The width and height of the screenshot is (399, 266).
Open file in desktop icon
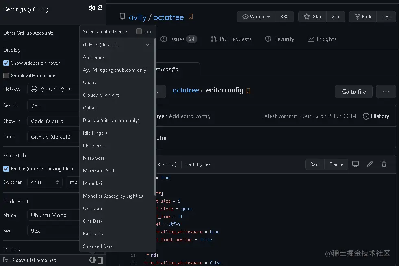356,164
